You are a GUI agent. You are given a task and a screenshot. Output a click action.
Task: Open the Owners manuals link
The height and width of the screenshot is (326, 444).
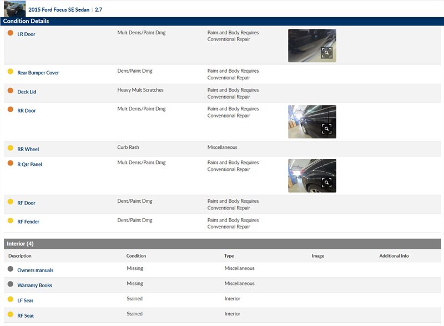[x=35, y=270]
